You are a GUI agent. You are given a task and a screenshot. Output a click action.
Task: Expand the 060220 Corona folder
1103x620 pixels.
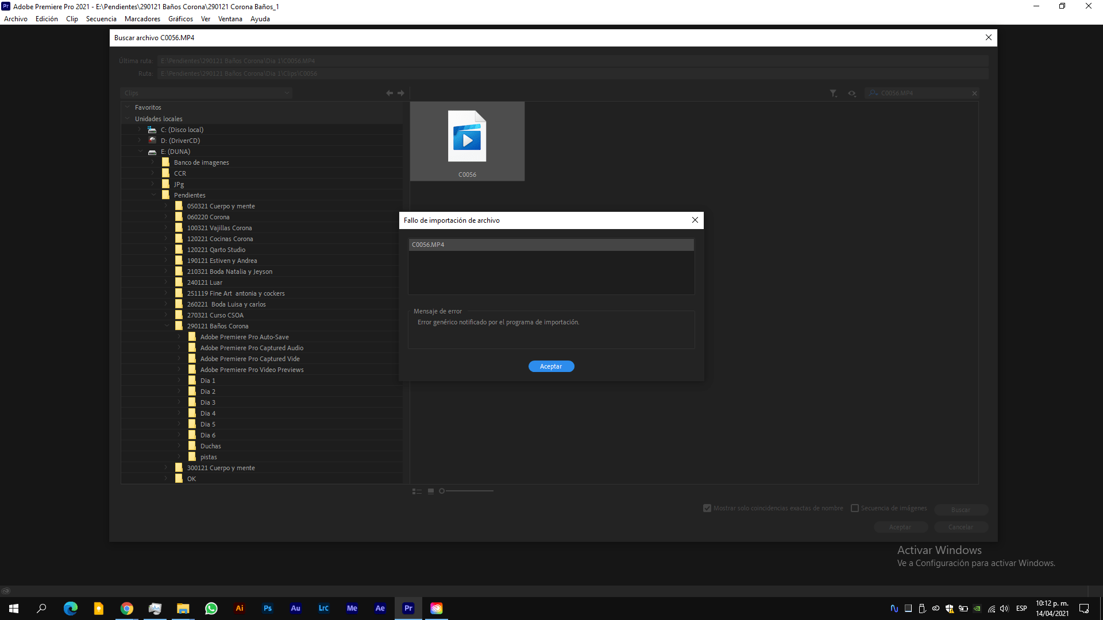pos(166,216)
